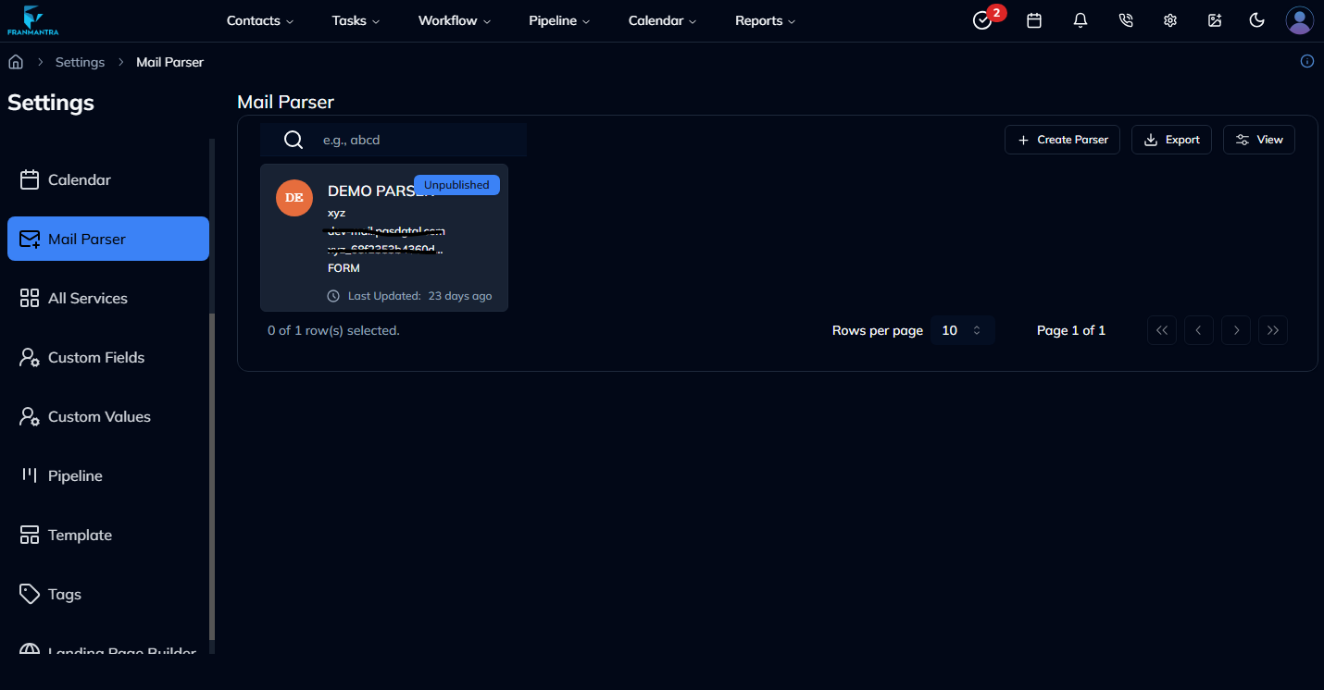
Task: Toggle dark mode with the moon icon
Action: [1256, 19]
